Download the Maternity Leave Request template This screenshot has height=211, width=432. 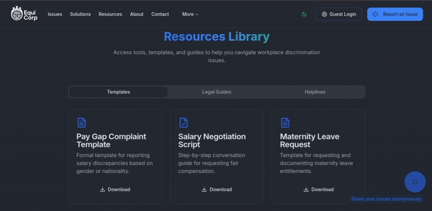[x=319, y=190]
